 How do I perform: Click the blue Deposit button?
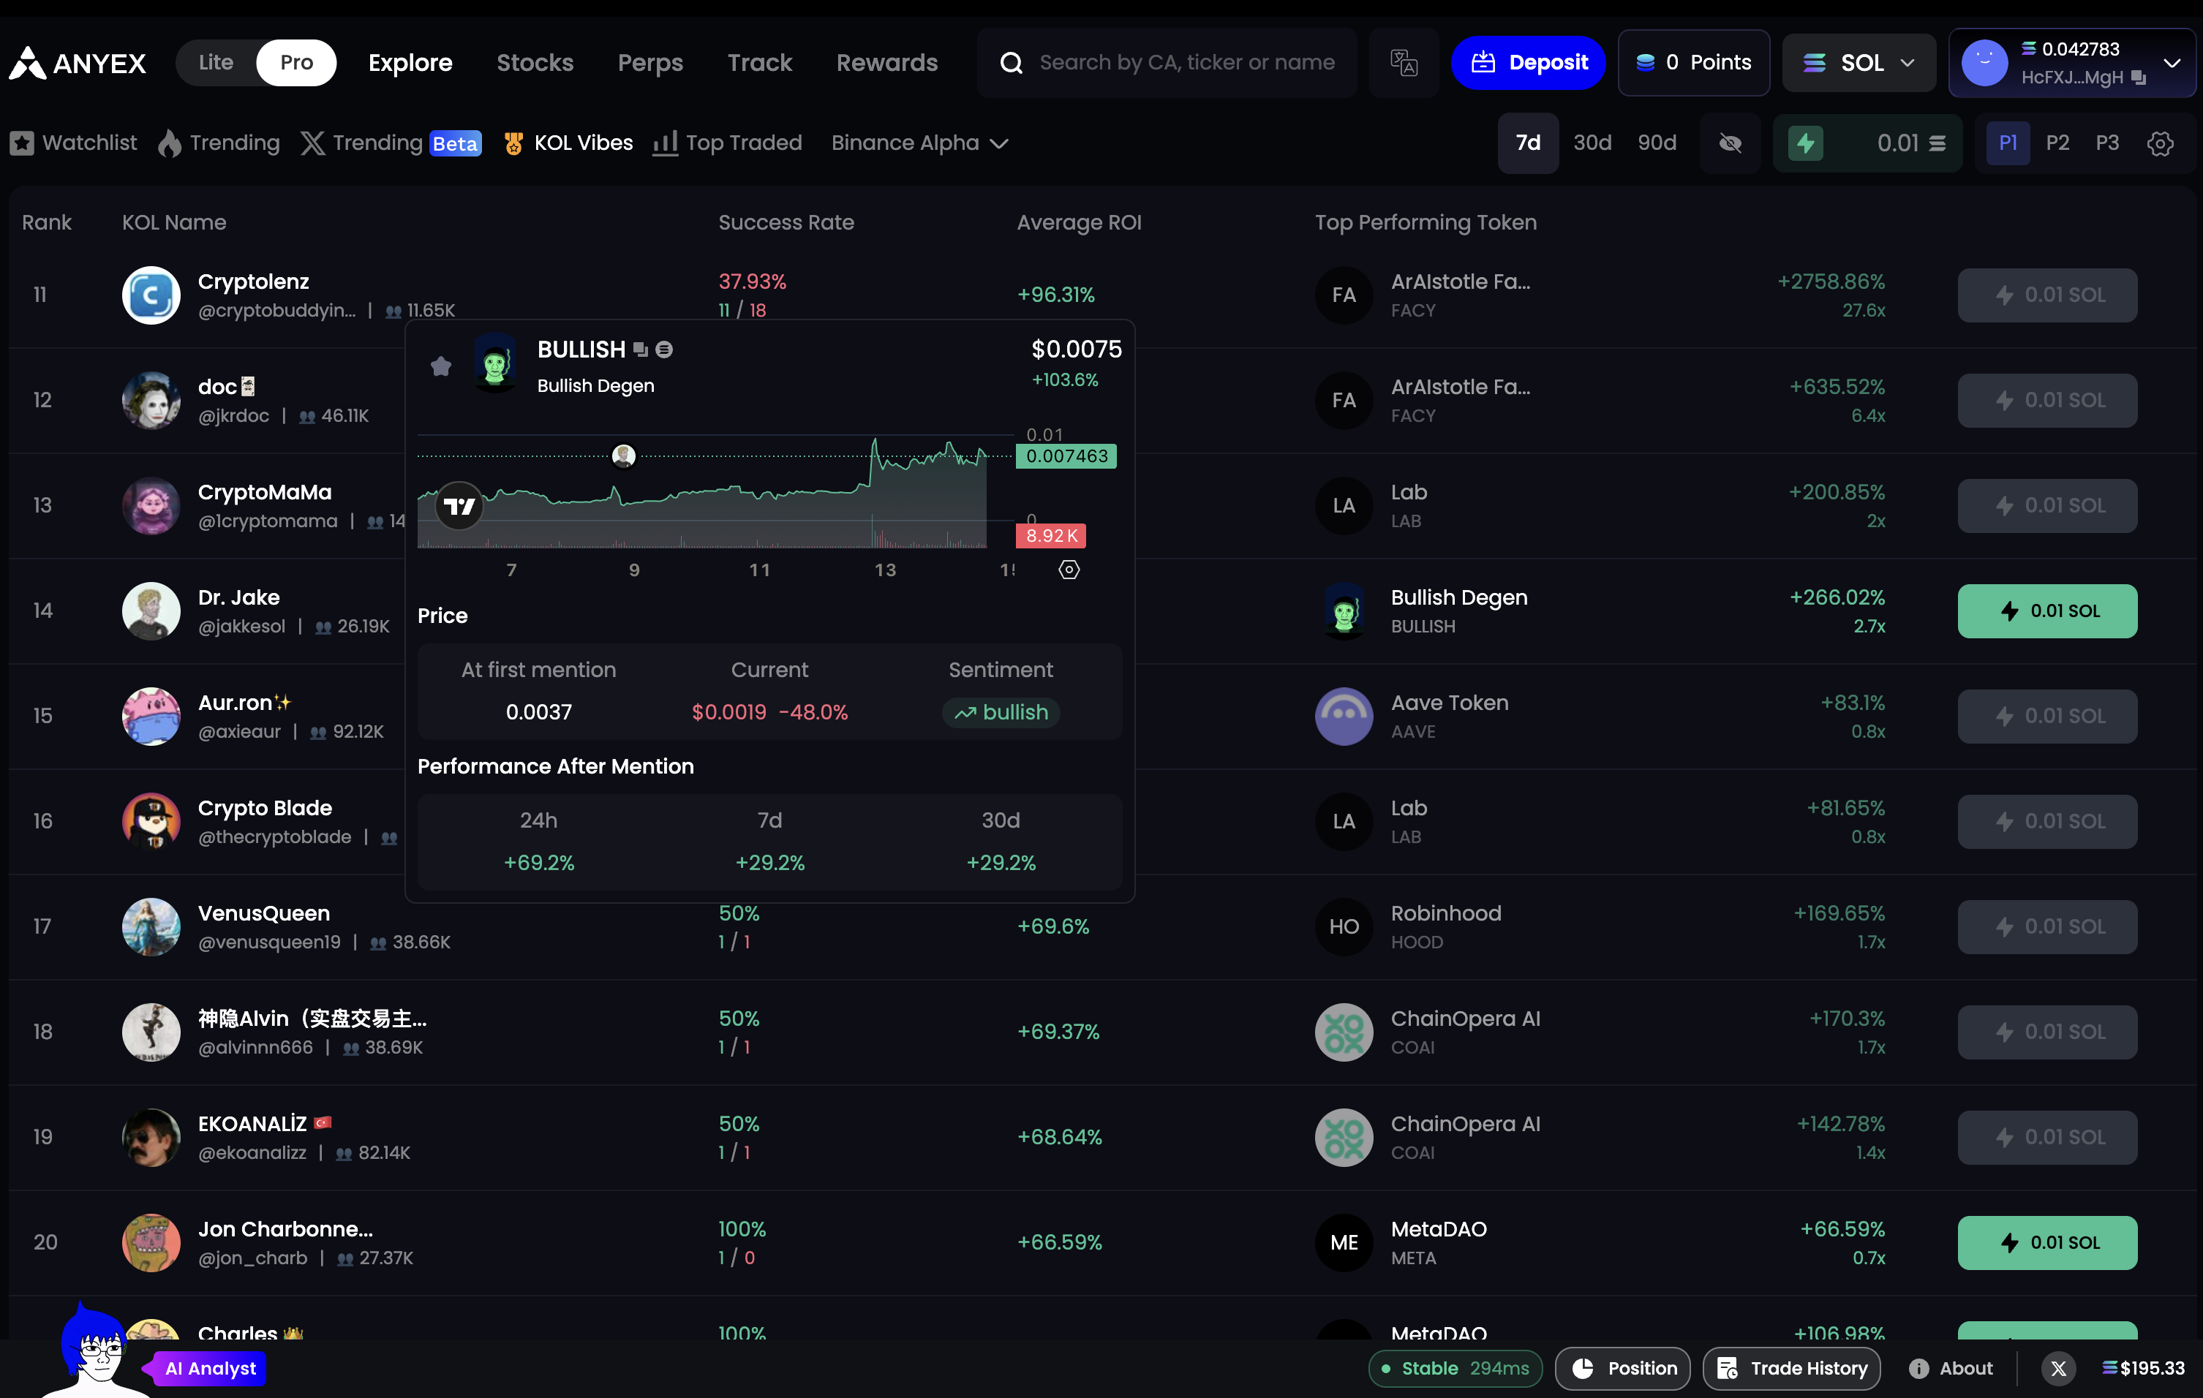point(1528,62)
